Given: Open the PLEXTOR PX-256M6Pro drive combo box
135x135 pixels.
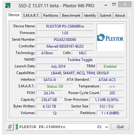Looking at the screenshot, I should click(x=62, y=127).
